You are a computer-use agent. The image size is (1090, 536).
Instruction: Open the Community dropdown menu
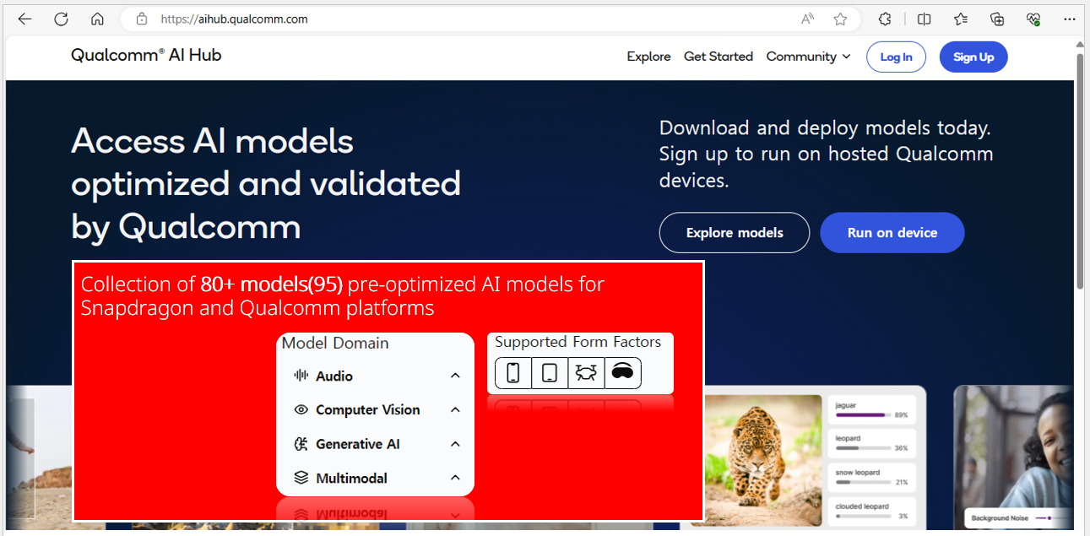point(808,57)
